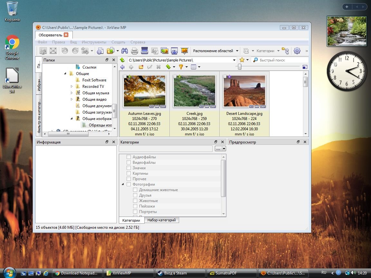Open the Расположение областей dropdown
The height and width of the screenshot is (278, 371).
click(x=215, y=51)
